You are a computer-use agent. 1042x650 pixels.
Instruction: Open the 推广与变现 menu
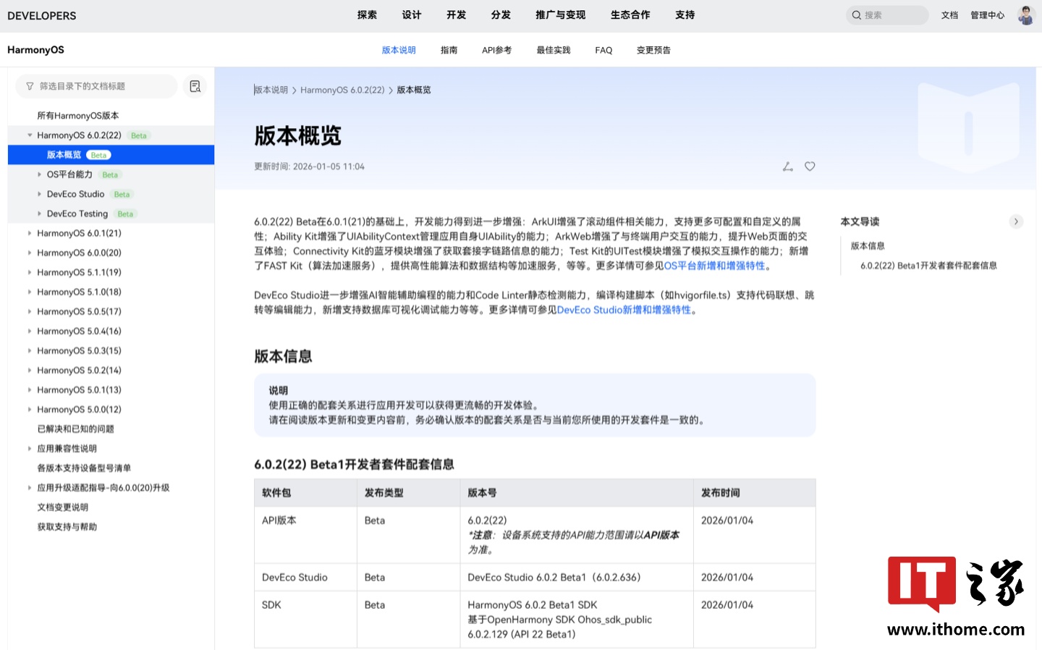point(560,14)
